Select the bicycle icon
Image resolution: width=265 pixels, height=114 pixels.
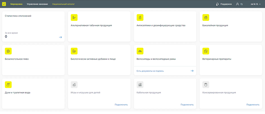pos(140,51)
